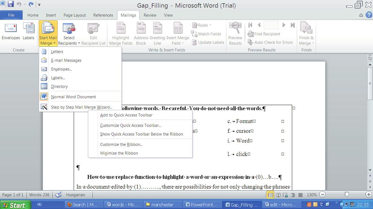Click the record number input field
This screenshot has width=373, height=209.
click(x=271, y=25)
